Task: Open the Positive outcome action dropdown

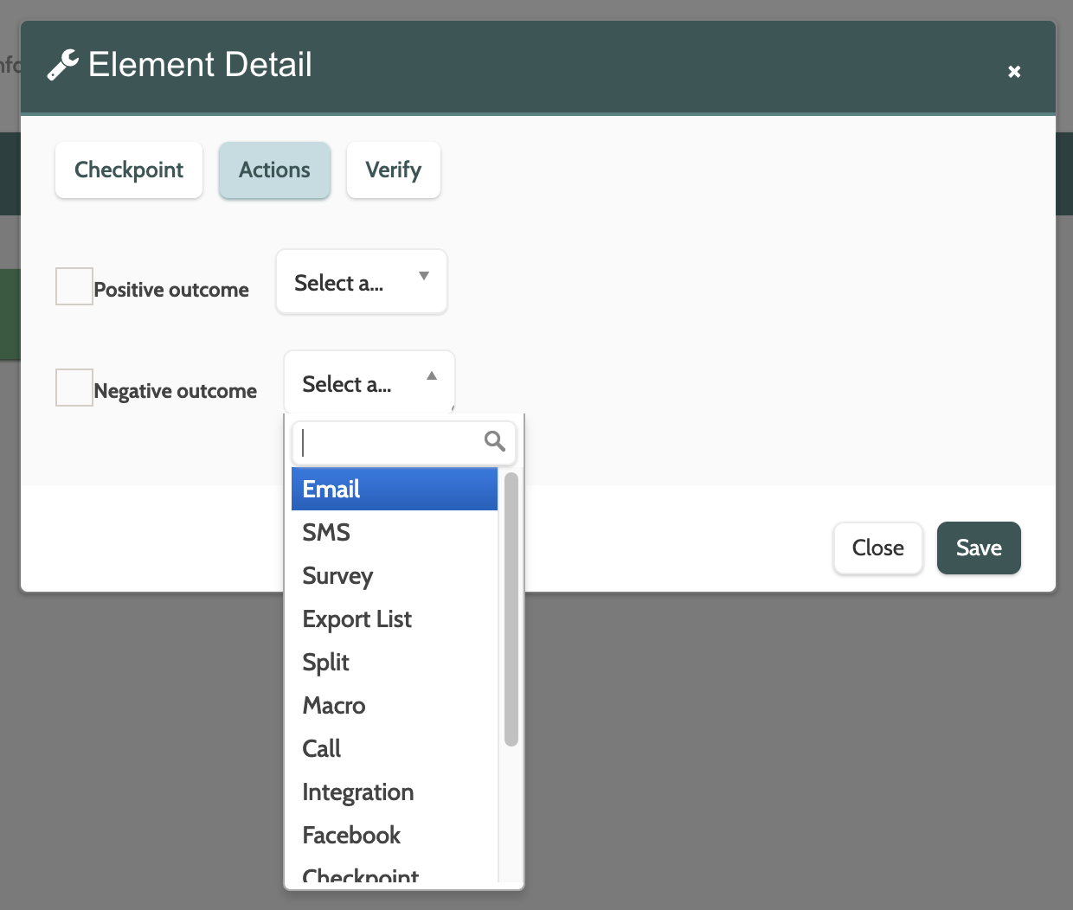Action: click(361, 282)
